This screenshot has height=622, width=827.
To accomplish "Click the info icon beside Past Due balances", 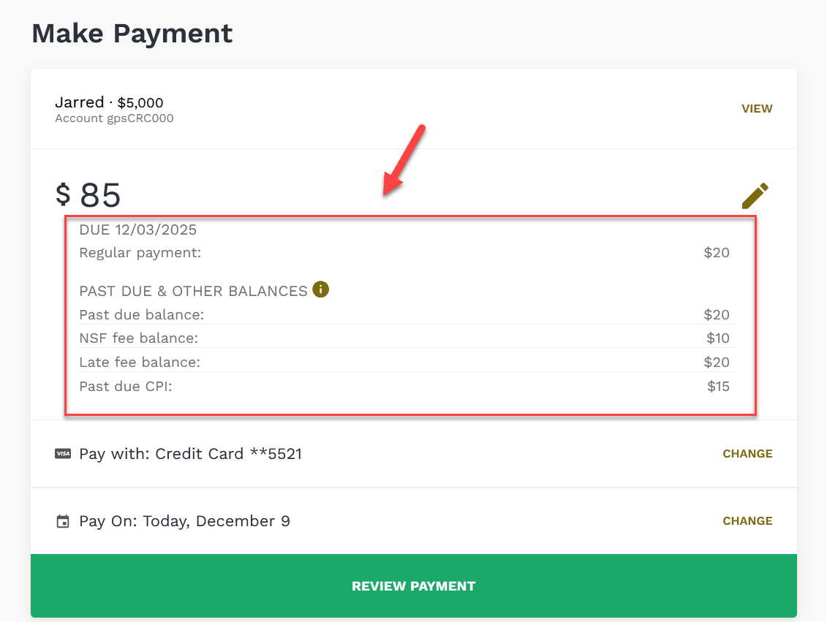I will pos(320,289).
